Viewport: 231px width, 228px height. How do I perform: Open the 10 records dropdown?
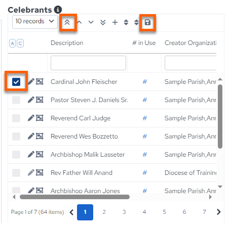35,22
